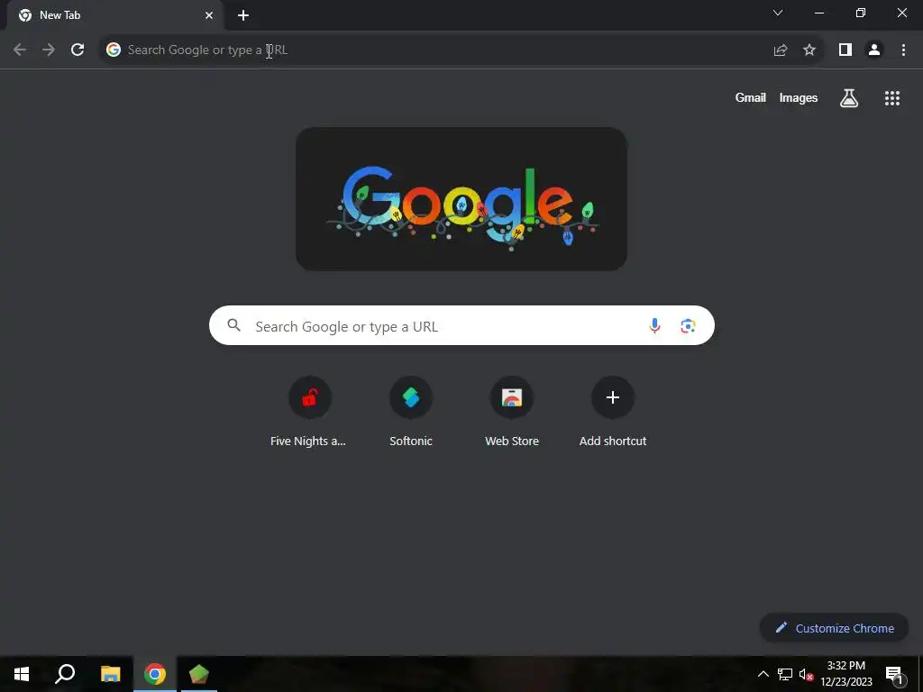Screen dimensions: 923x692
Task: Open network status tray icon
Action: (785, 674)
